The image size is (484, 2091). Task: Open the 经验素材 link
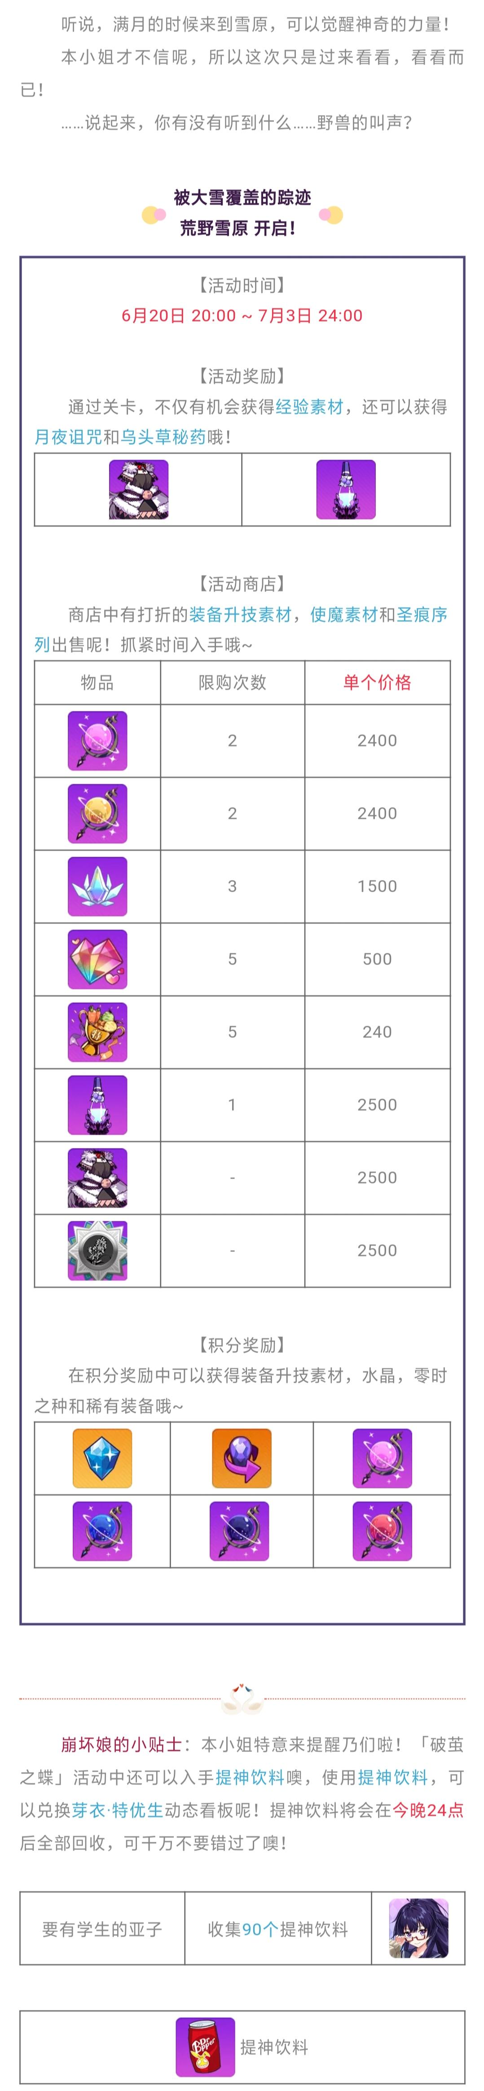pyautogui.click(x=309, y=407)
